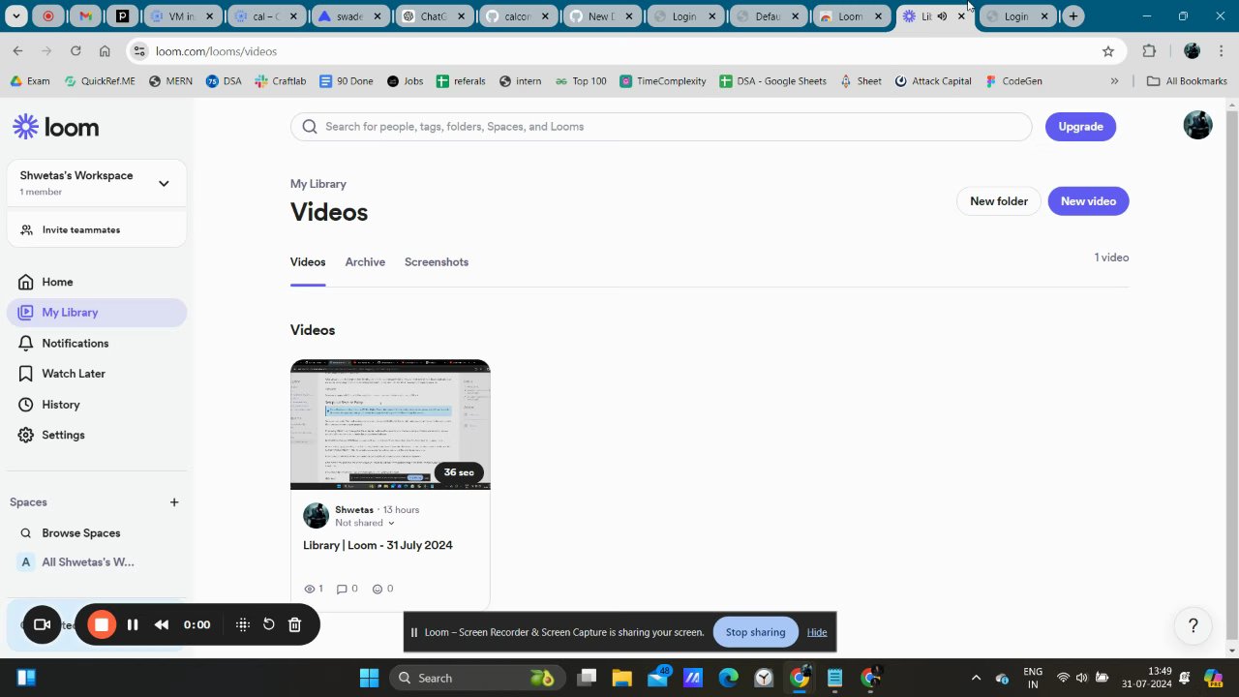The image size is (1239, 697).
Task: Click the New video button
Action: pyautogui.click(x=1088, y=201)
